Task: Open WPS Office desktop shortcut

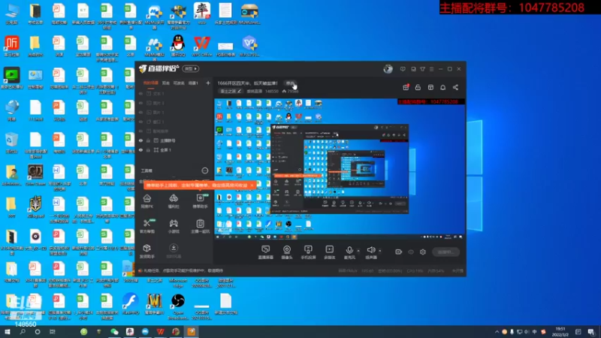Action: pos(201,46)
